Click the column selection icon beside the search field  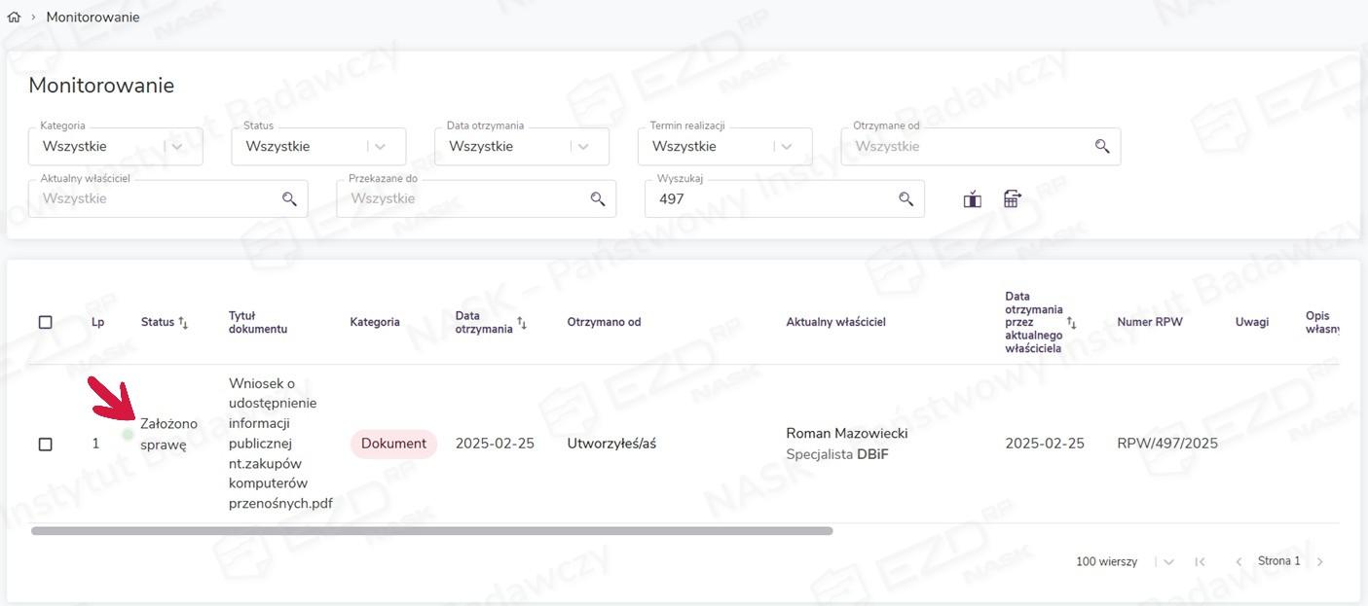point(972,199)
